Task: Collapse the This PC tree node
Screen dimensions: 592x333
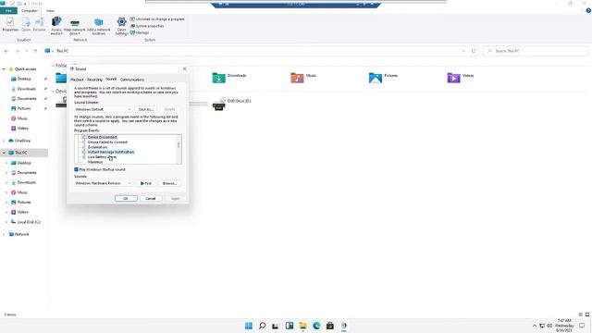Action: click(x=4, y=153)
